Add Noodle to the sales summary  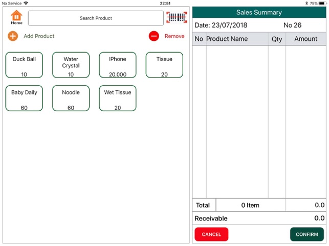[x=71, y=98]
